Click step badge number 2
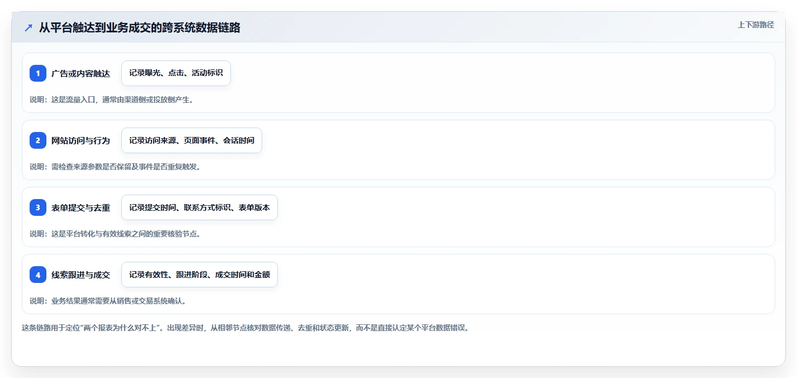Screen dimensions: 797x378 point(38,140)
